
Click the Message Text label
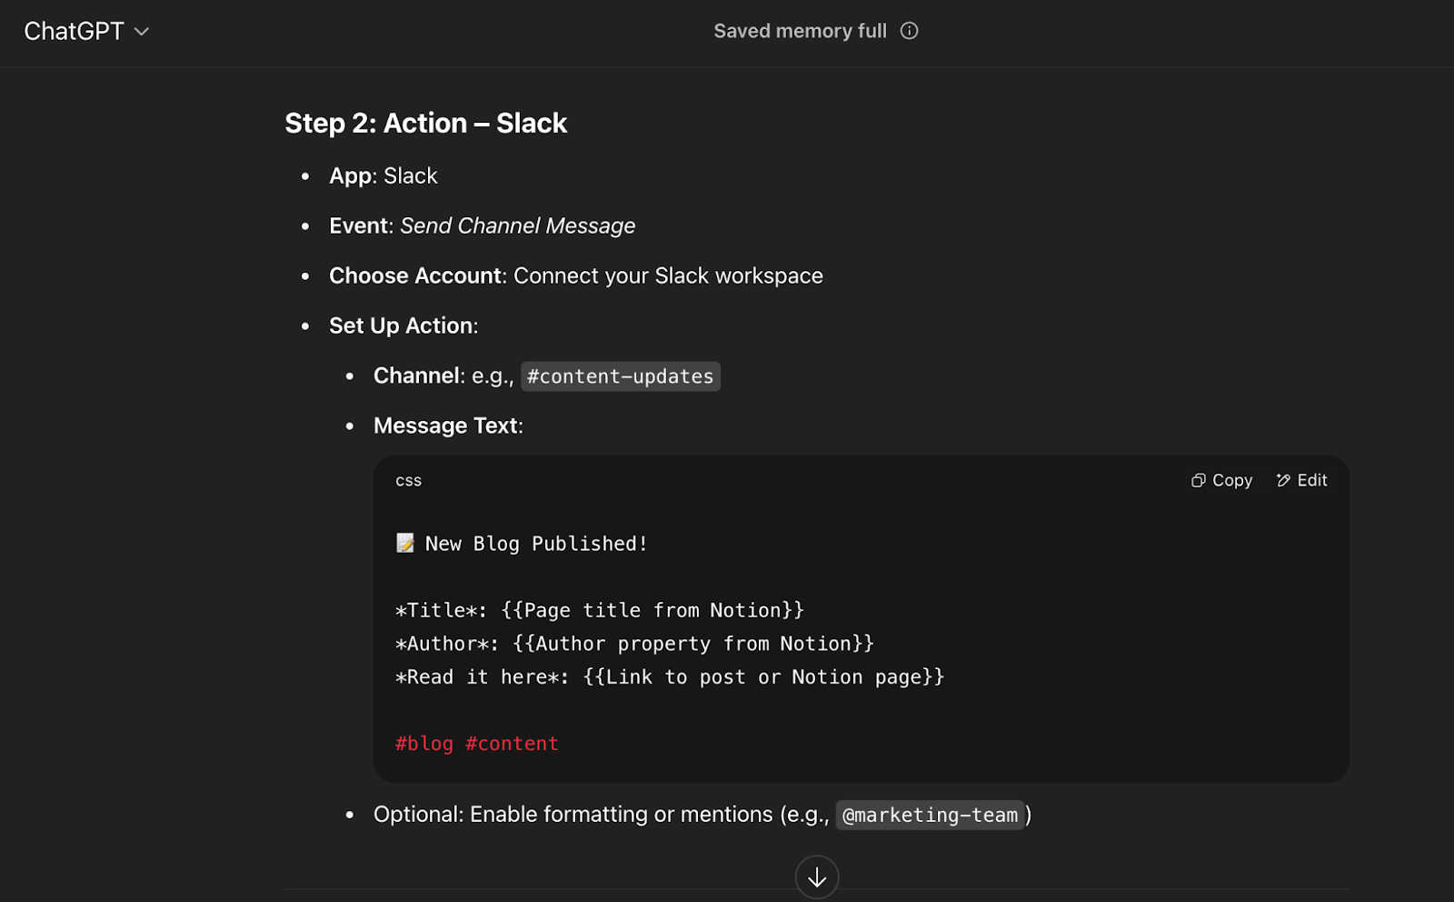point(448,426)
